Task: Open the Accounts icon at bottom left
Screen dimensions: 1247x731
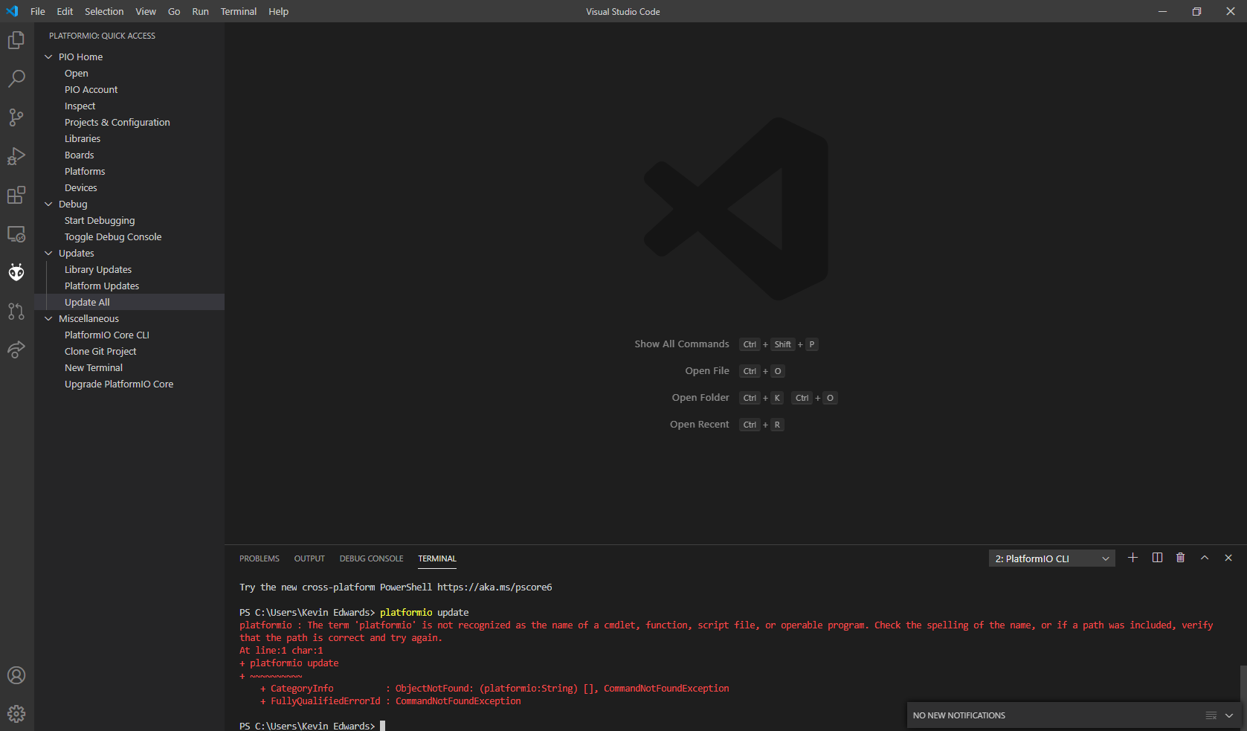Action: (16, 675)
